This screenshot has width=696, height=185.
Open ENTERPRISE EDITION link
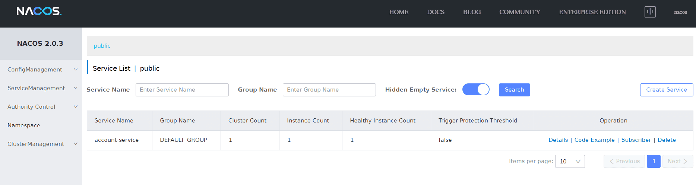click(x=592, y=12)
